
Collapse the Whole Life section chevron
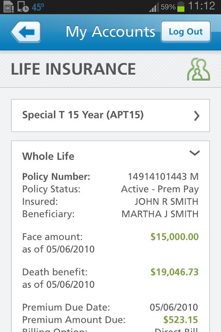point(194,153)
